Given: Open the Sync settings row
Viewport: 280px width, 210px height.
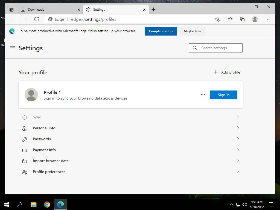Looking at the screenshot, I should click(x=130, y=117).
